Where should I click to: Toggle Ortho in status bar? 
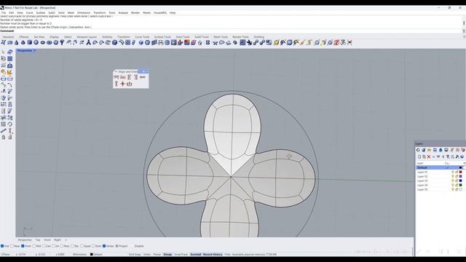pyautogui.click(x=147, y=254)
